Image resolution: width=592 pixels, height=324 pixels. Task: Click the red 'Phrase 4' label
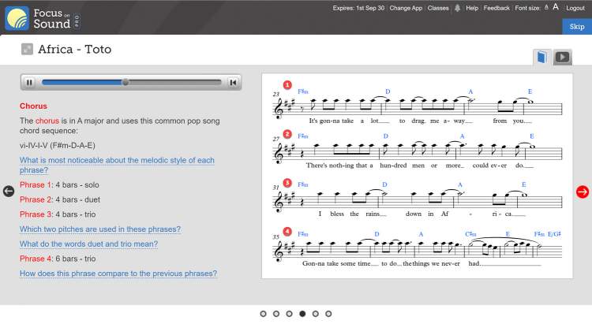tap(35, 259)
